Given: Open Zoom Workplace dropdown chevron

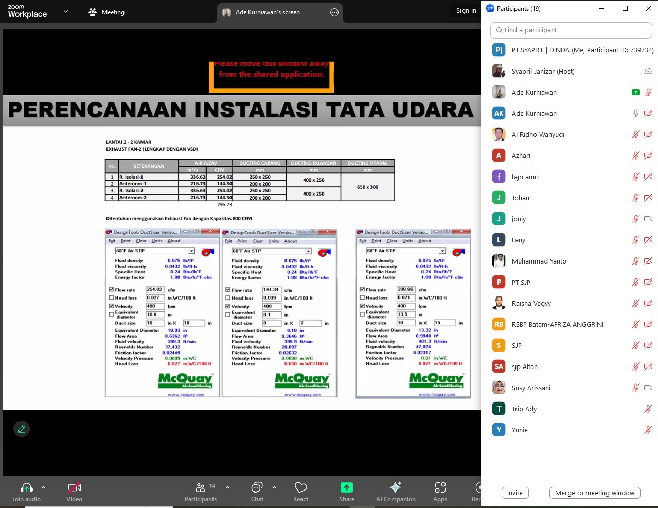Looking at the screenshot, I should coord(66,12).
